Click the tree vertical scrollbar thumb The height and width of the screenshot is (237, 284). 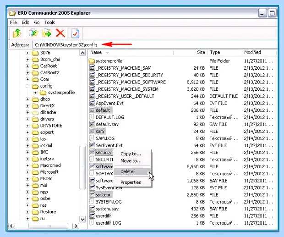coord(82,167)
